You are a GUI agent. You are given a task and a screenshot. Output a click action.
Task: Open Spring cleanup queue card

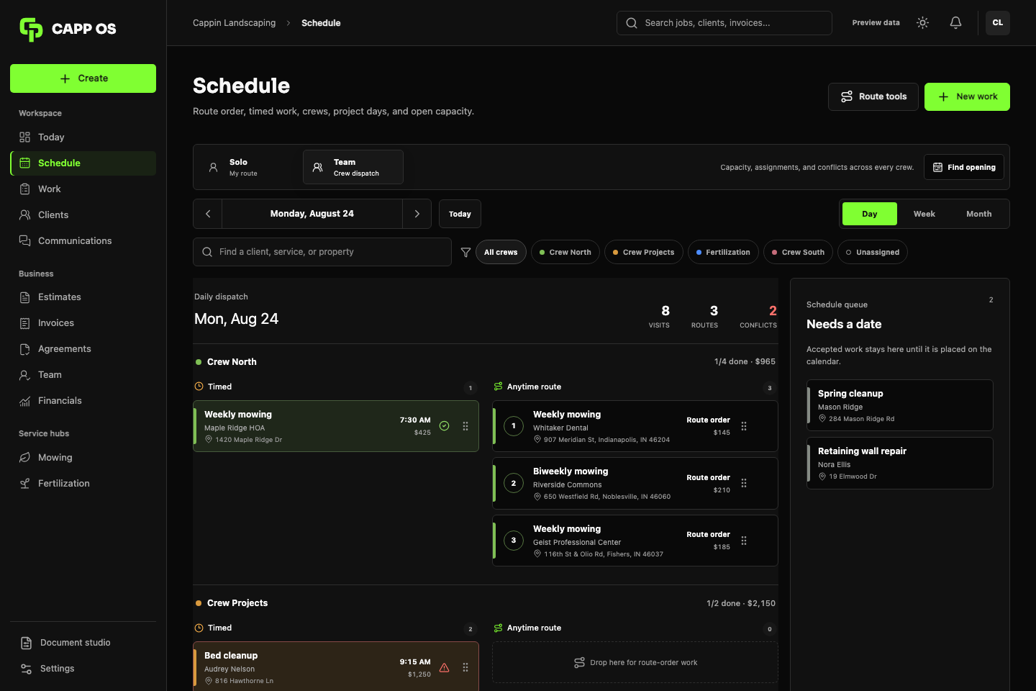click(x=900, y=405)
